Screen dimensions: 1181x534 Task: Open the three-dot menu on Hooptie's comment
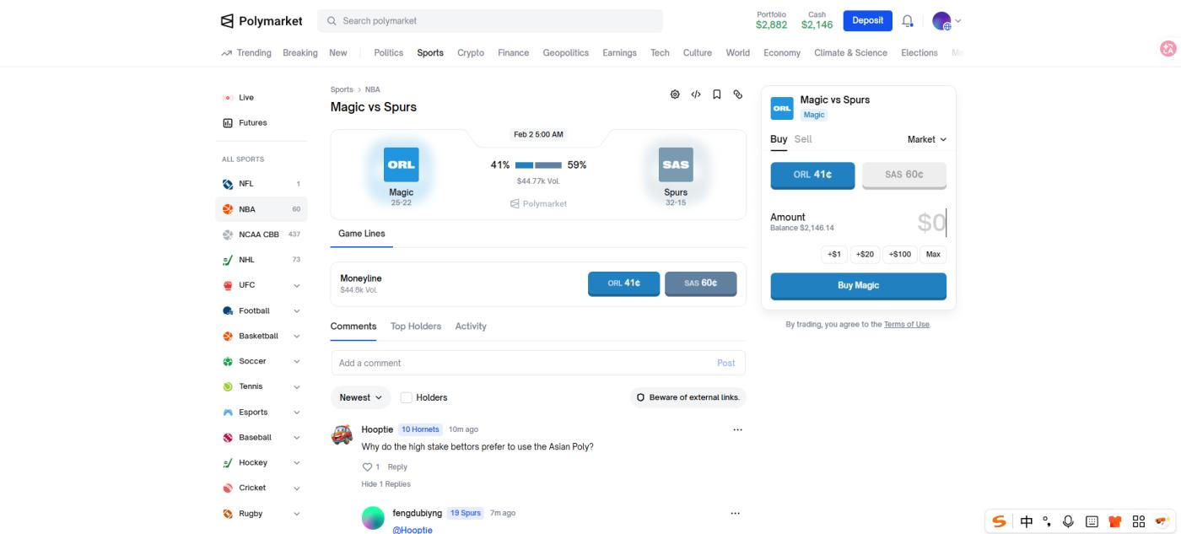737,430
